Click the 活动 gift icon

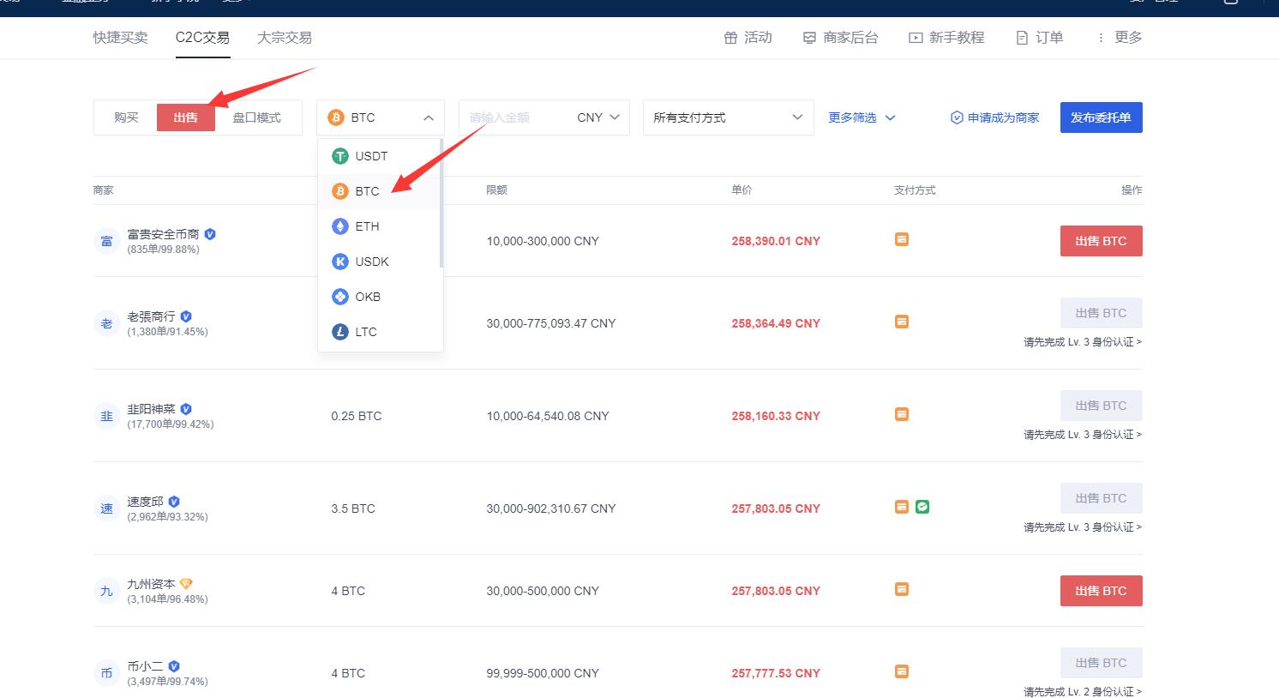(730, 37)
